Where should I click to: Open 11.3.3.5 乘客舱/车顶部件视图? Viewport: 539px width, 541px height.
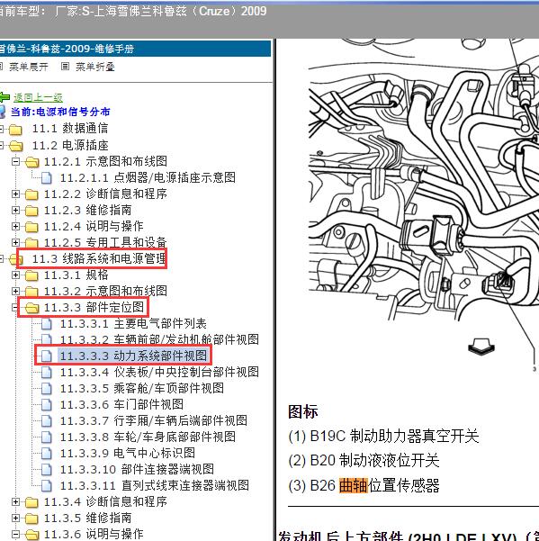click(x=142, y=388)
